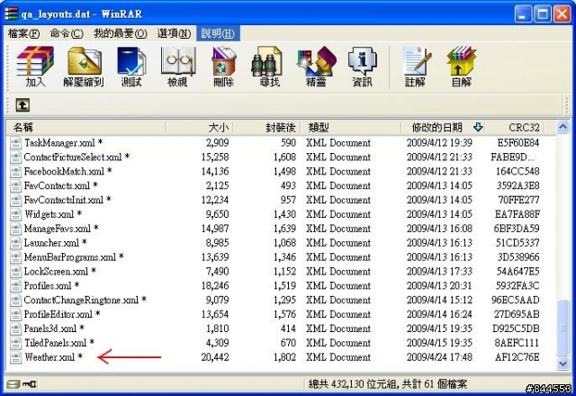Select file name ContactPictureSelect.xml
This screenshot has width=576, height=396.
[73, 157]
